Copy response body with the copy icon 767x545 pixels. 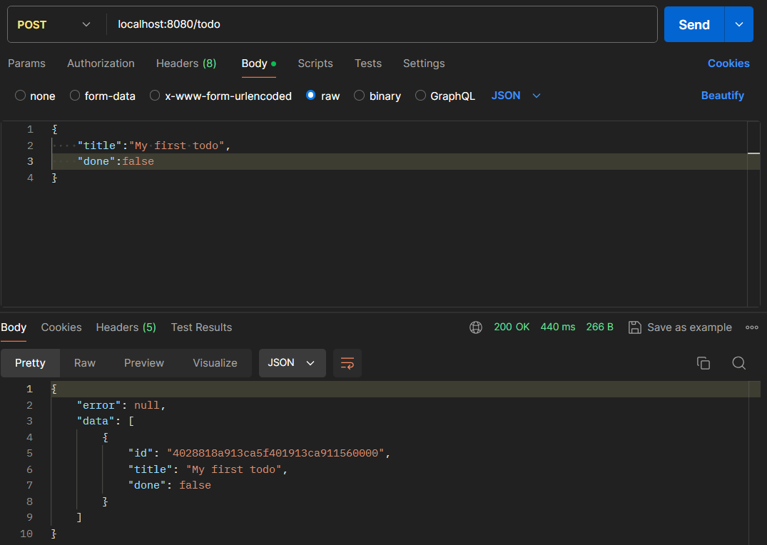(703, 363)
